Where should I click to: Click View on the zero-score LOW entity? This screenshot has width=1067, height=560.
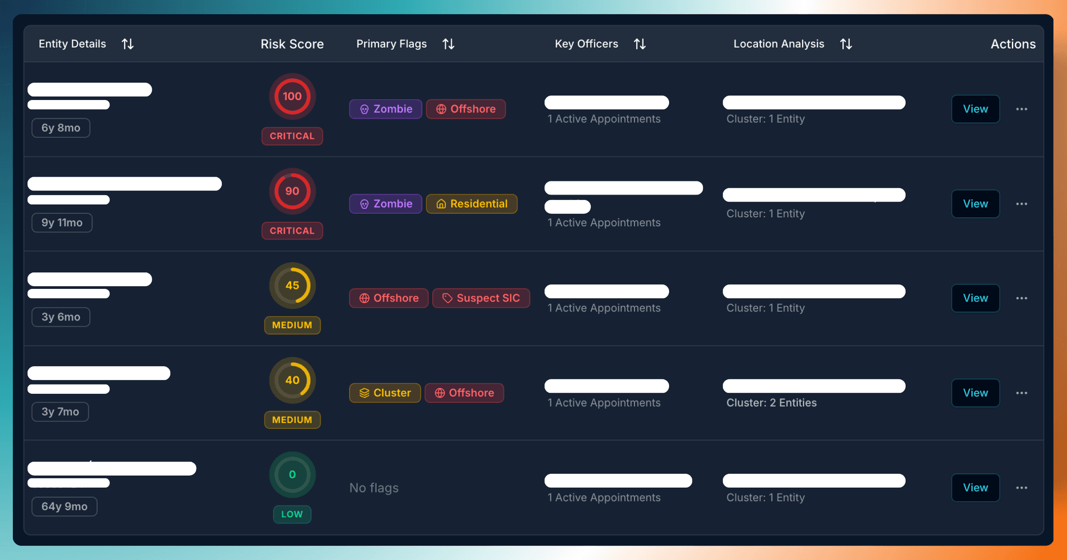pyautogui.click(x=975, y=488)
